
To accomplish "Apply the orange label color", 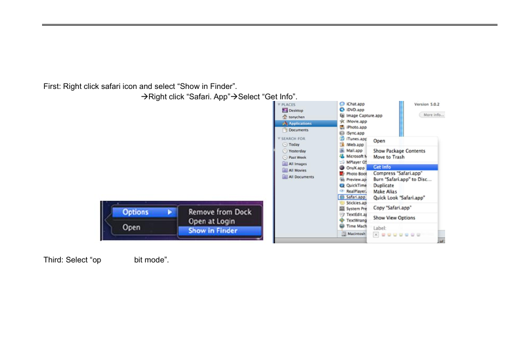I will point(389,235).
